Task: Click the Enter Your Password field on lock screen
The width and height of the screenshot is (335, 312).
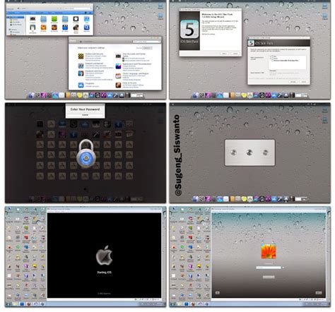Action: (x=85, y=115)
